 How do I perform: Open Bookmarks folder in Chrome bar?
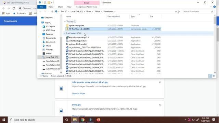tap(20, 13)
